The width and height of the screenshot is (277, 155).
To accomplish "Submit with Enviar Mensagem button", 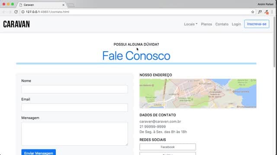I will click(x=39, y=152).
